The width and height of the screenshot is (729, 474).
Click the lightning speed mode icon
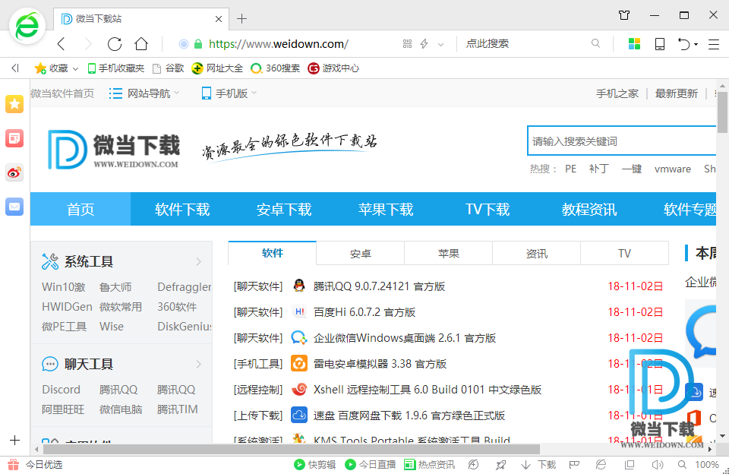tap(424, 44)
